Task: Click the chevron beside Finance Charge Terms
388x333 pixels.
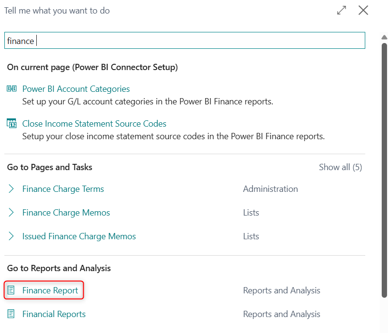Action: tap(12, 189)
